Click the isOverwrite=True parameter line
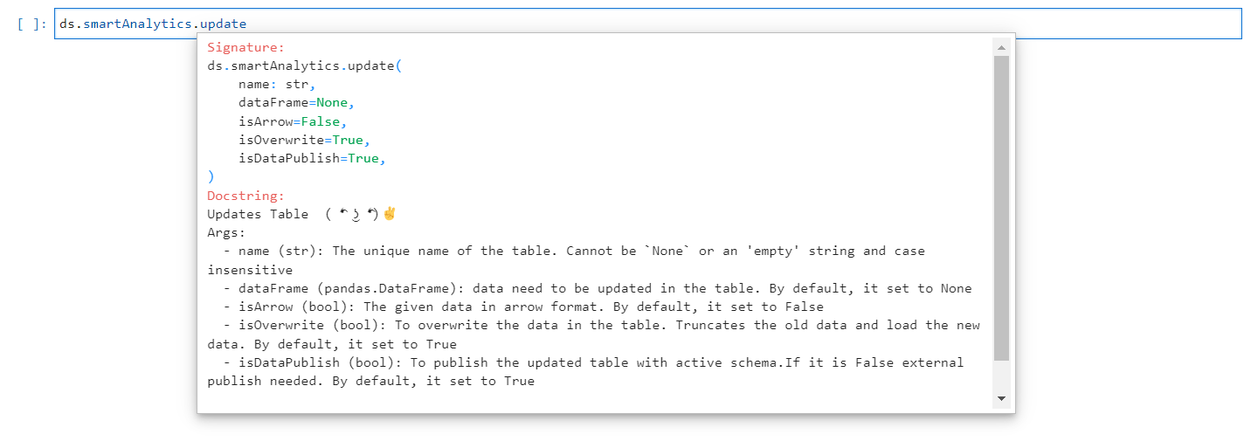Image resolution: width=1251 pixels, height=448 pixels. coord(305,140)
